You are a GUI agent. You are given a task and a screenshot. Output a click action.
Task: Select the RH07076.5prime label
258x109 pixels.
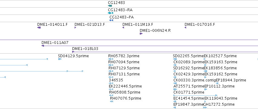(x=126, y=98)
